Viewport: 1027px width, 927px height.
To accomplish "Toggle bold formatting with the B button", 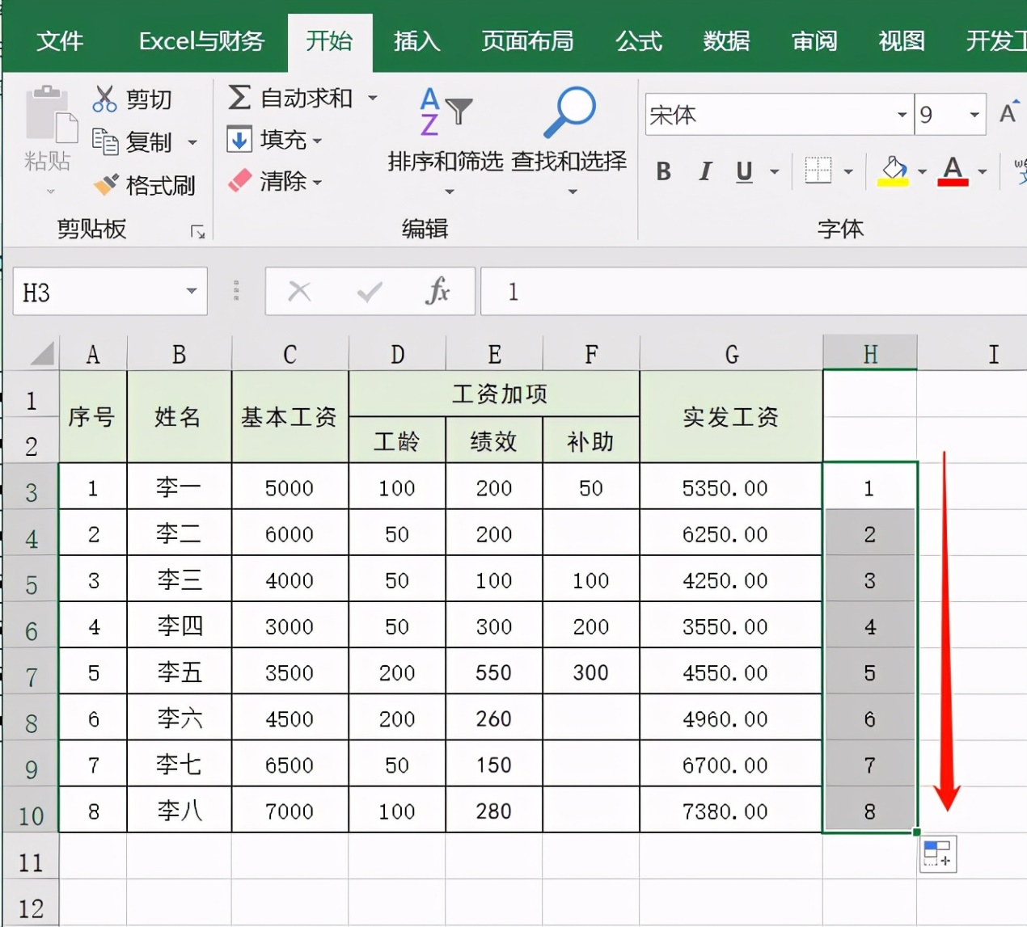I will click(x=663, y=171).
